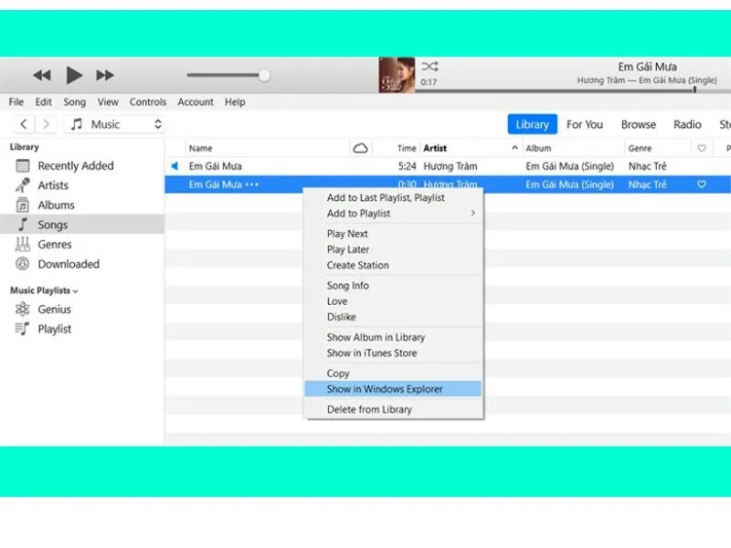
Task: Choose Play Next from context menu
Action: 347,234
